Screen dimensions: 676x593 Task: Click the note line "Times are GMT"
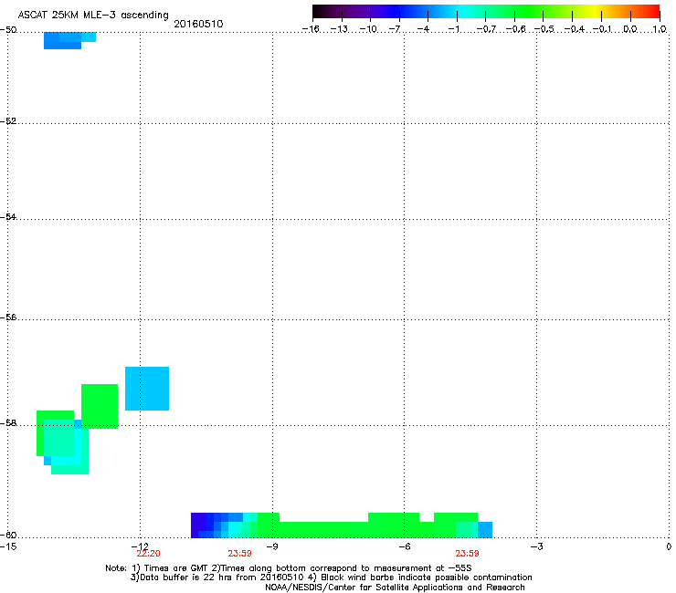289,568
